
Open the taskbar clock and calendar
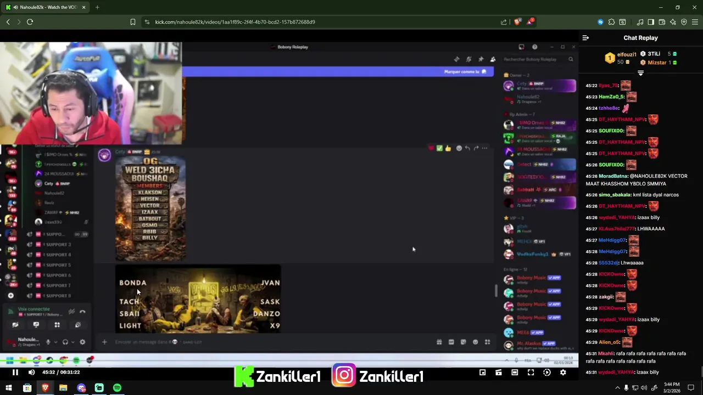click(x=672, y=388)
